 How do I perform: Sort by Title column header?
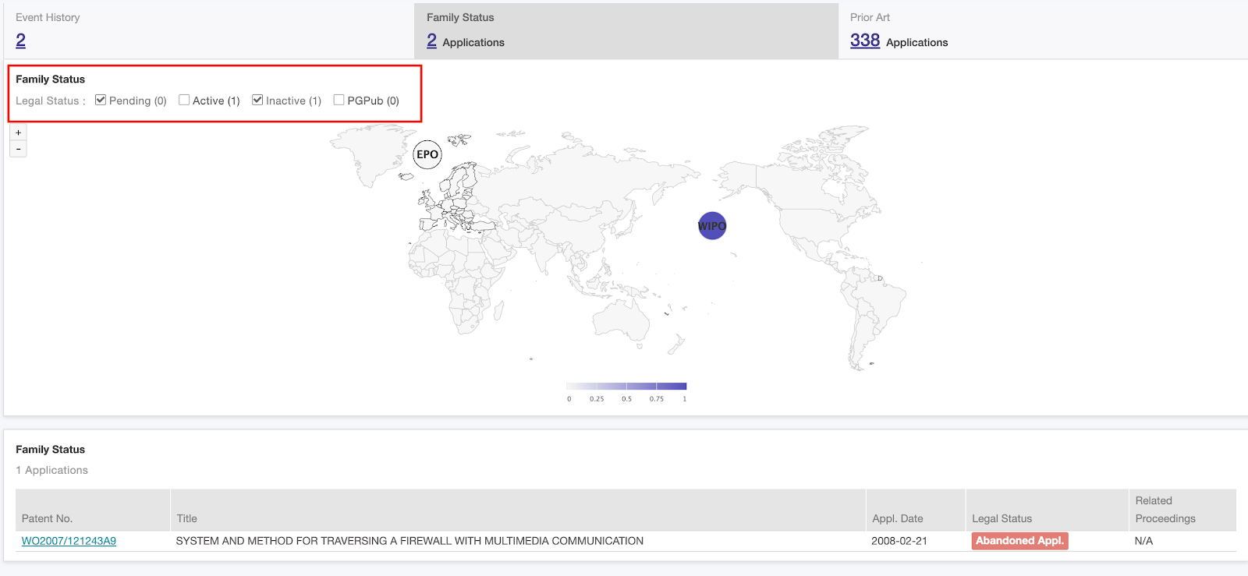click(x=518, y=511)
